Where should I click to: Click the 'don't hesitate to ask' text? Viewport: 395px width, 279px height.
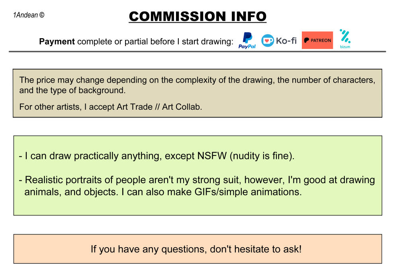click(x=256, y=249)
